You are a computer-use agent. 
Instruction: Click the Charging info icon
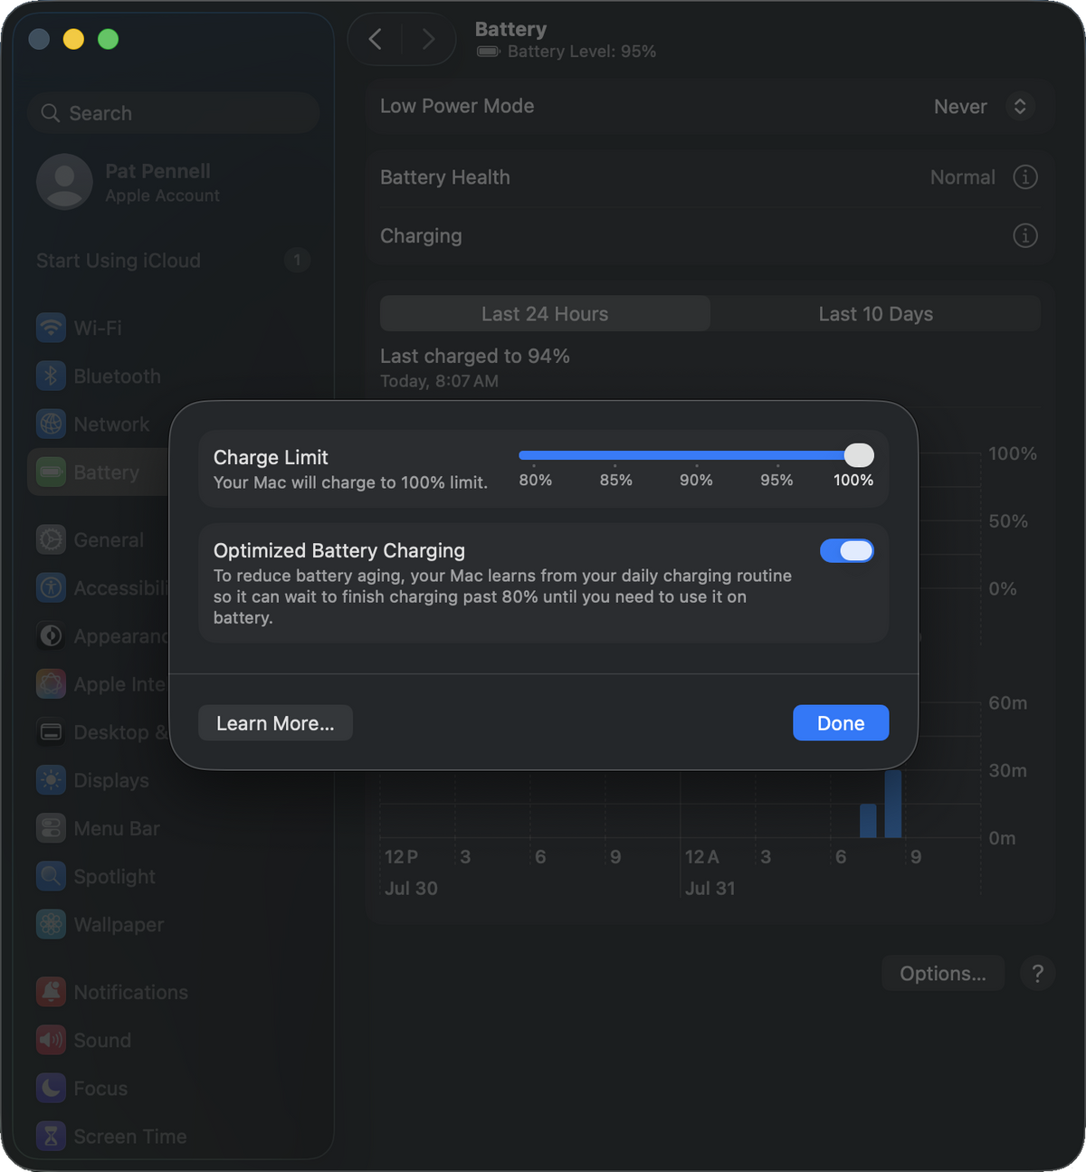1024,235
